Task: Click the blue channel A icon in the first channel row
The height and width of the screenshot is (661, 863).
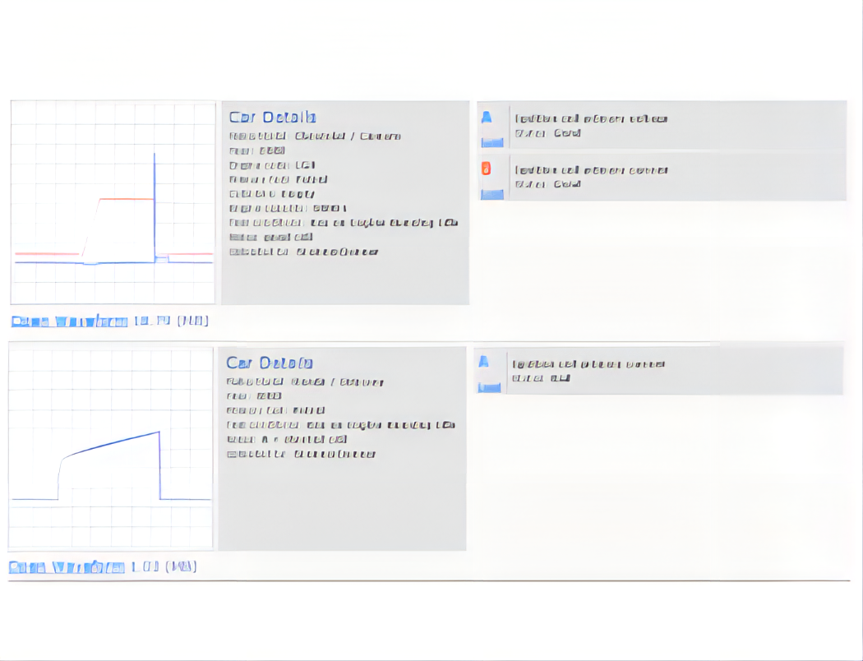Action: [x=487, y=118]
